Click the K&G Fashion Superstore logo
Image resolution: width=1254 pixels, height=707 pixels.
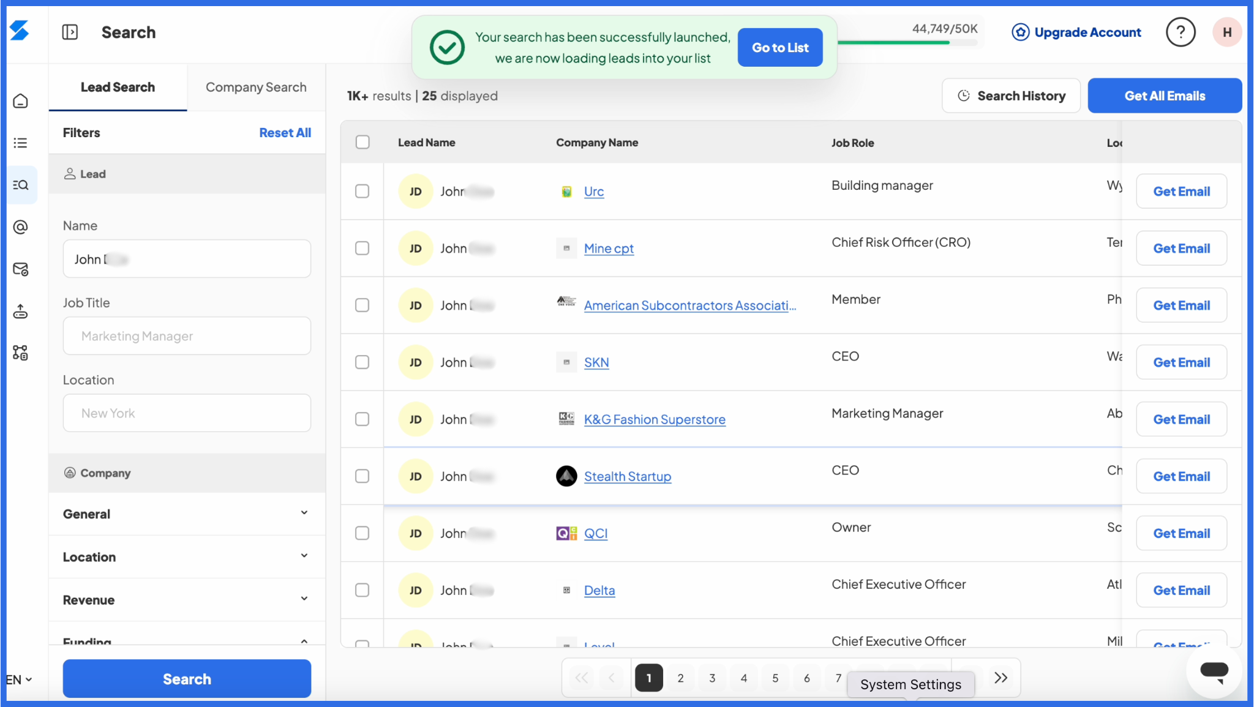(x=566, y=419)
